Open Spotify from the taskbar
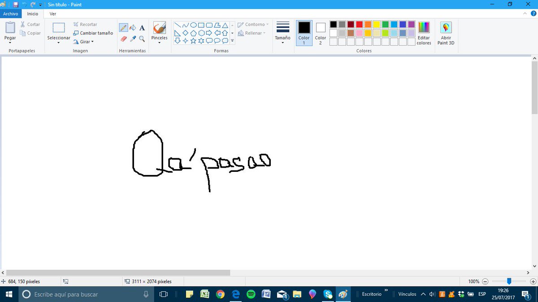 pos(251,294)
